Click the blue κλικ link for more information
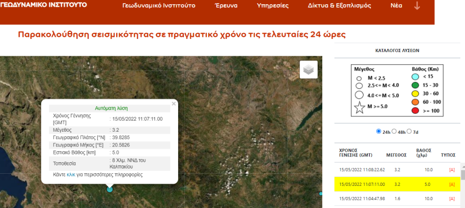 (x=71, y=175)
